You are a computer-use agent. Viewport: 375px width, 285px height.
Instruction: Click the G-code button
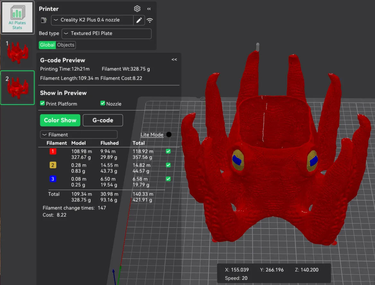coord(103,120)
